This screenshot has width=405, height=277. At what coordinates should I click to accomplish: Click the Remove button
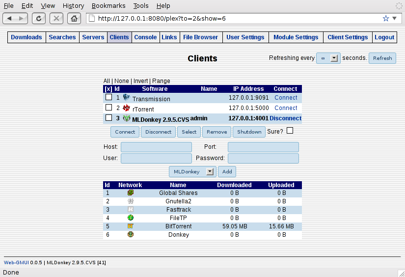tap(216, 132)
